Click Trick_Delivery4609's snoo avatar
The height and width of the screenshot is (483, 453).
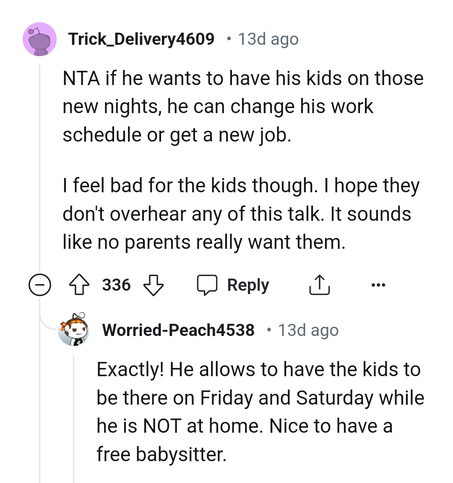tap(40, 39)
